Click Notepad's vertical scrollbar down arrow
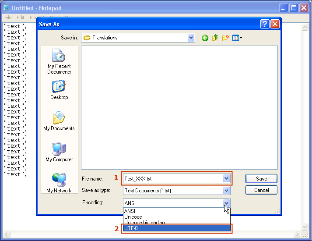Screen dimensions: 312x241 [305, 227]
